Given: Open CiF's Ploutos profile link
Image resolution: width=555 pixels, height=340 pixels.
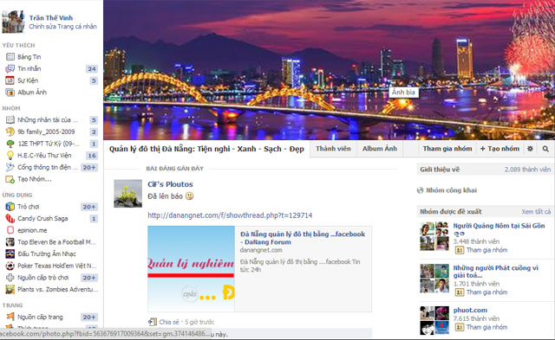Looking at the screenshot, I should point(170,184).
